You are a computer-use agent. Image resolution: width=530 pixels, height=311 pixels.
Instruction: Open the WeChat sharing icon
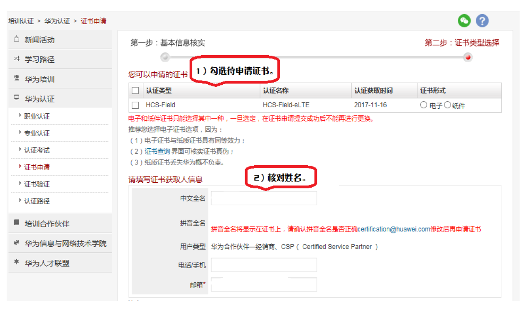(464, 20)
